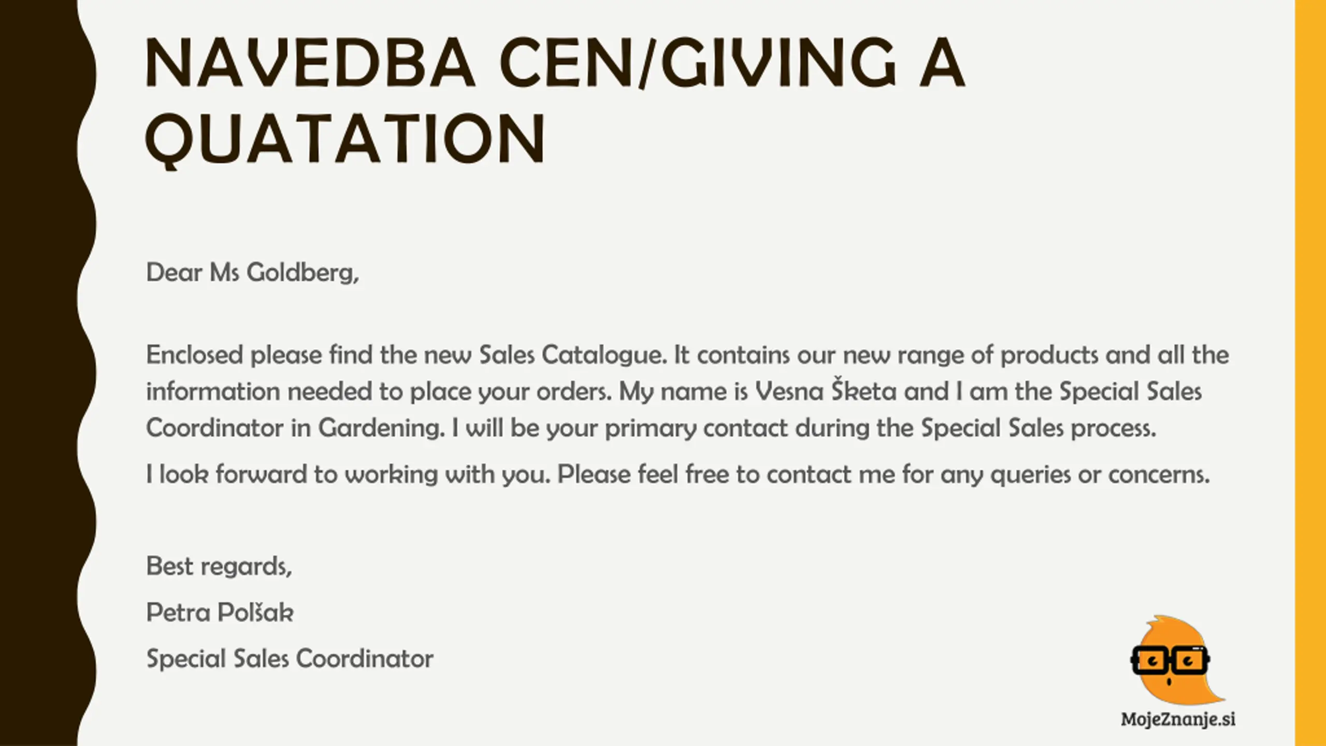The width and height of the screenshot is (1326, 746).
Task: Click the word NAVEDBA in the title
Action: click(x=310, y=62)
